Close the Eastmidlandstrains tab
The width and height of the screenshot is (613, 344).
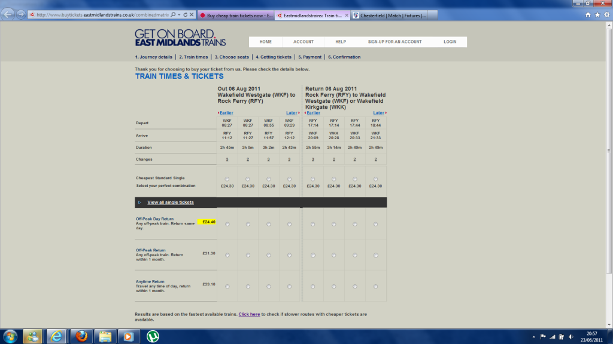pos(347,16)
